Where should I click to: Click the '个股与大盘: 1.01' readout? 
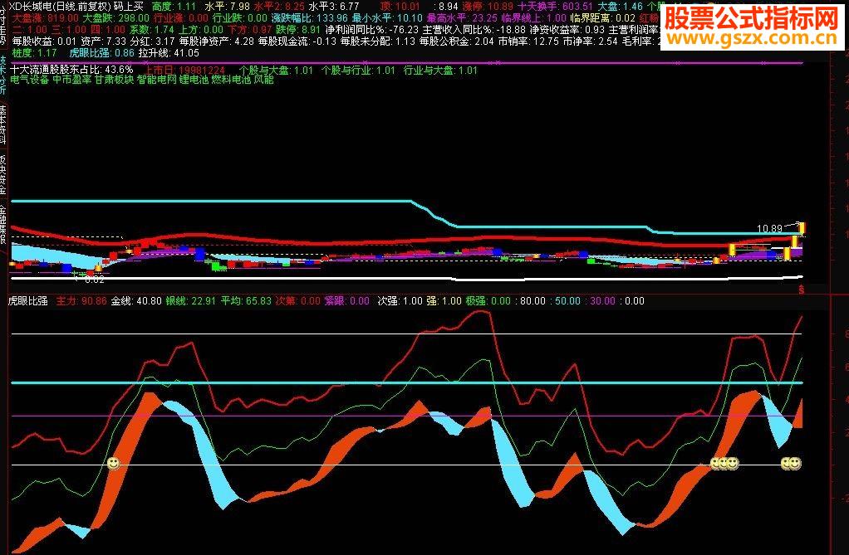click(x=276, y=71)
